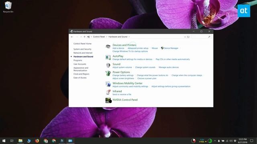Screen dimensions: 257x144
Task: Open Appearance and Personalization category
Action: (x=81, y=69)
